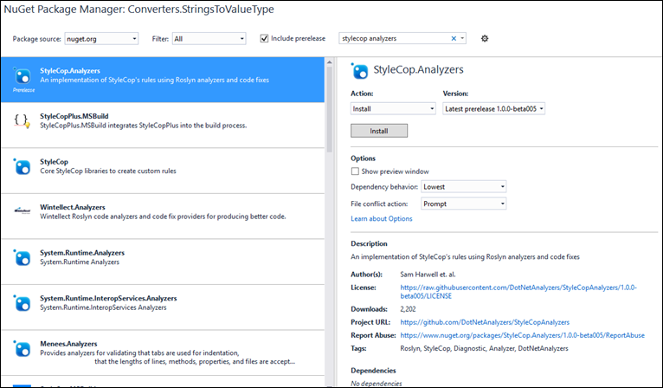Enable Show preview window checkbox
The height and width of the screenshot is (388, 663).
356,171
